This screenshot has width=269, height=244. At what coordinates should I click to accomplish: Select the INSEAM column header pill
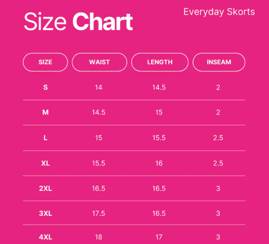[x=219, y=62]
